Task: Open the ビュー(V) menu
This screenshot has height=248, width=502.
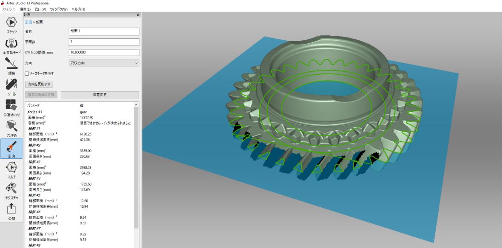Action: (40, 9)
